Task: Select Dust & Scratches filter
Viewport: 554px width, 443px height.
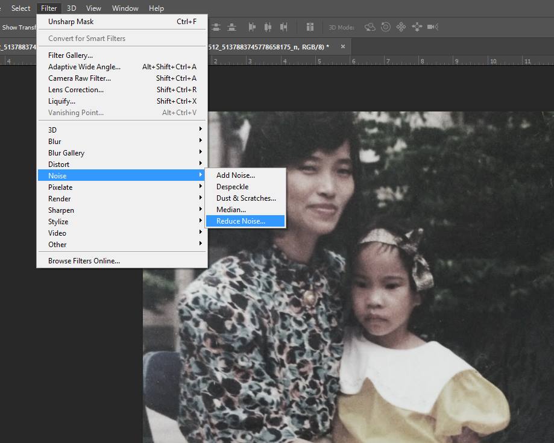Action: pos(246,198)
